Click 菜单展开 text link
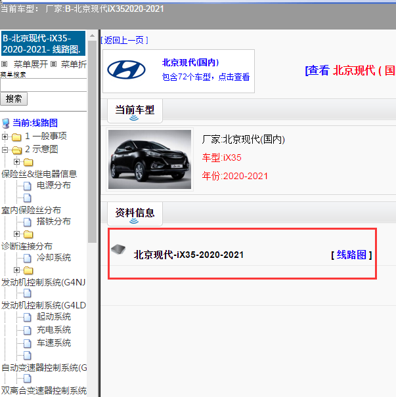This screenshot has width=396, height=397. click(x=31, y=64)
